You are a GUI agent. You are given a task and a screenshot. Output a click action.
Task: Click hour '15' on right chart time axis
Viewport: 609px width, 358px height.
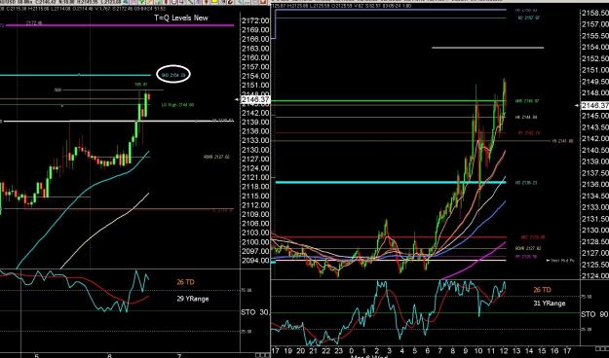tap(542, 350)
